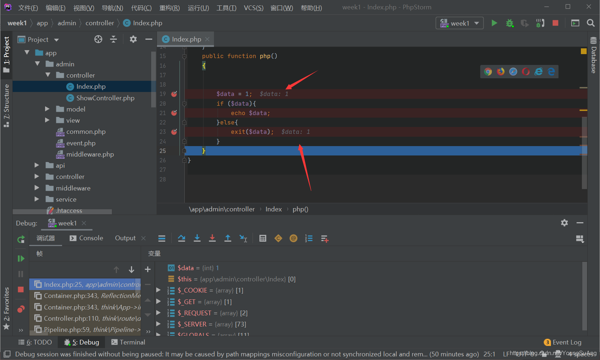The width and height of the screenshot is (600, 360).
Task: Click Step Out debugger icon
Action: (x=228, y=238)
